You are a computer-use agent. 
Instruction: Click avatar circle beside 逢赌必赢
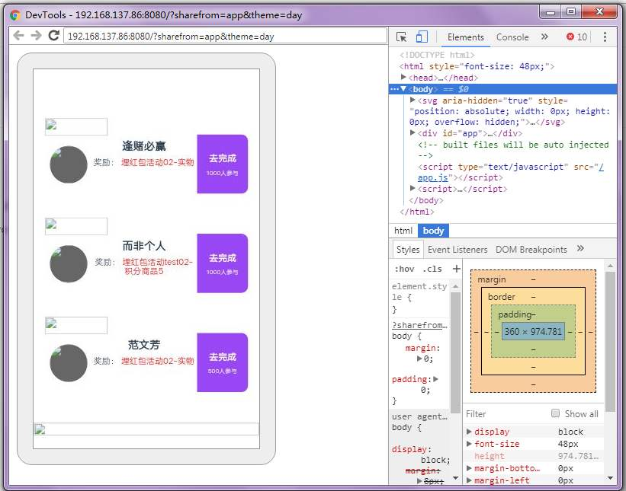[x=69, y=164]
